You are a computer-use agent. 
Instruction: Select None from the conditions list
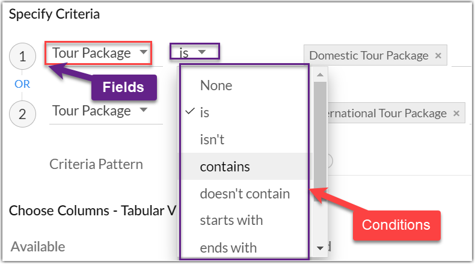click(x=216, y=85)
